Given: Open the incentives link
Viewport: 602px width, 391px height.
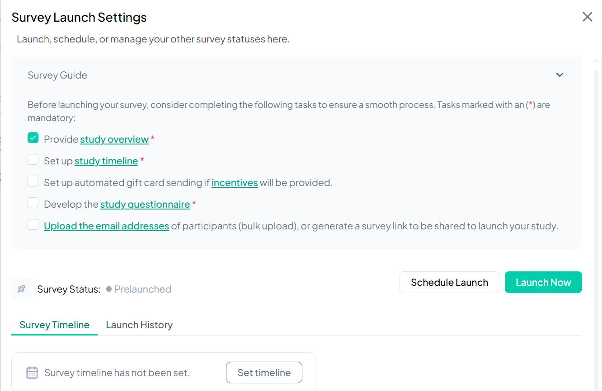Looking at the screenshot, I should click(x=235, y=182).
